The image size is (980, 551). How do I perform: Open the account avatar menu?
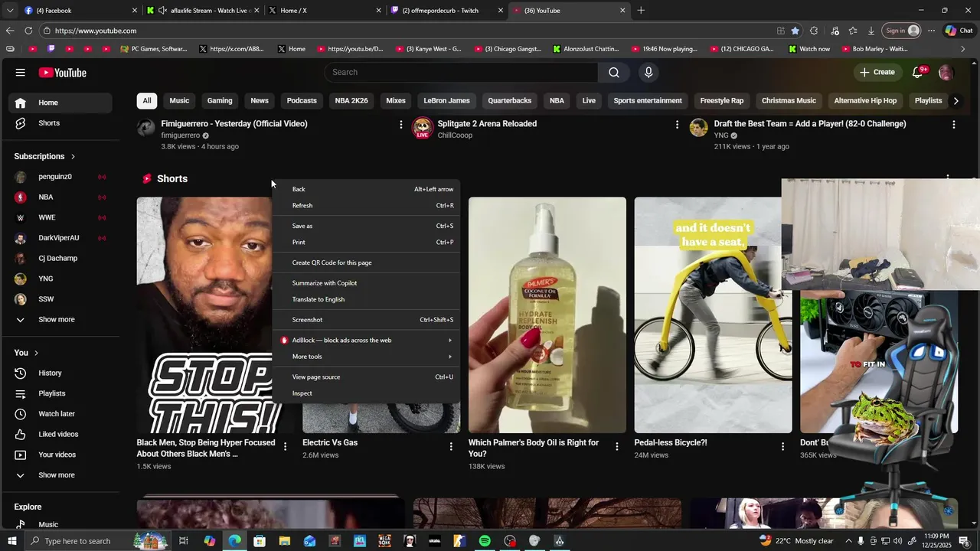click(946, 72)
